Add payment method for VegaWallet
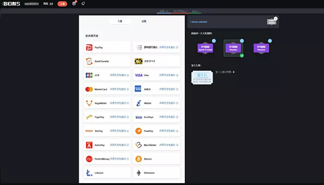This screenshot has height=185, width=324. click(119, 103)
